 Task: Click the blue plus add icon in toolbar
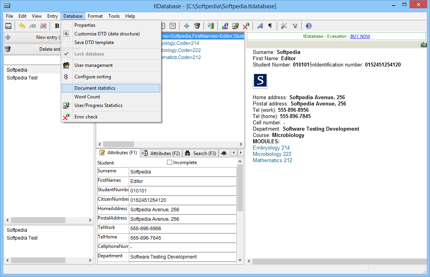click(187, 26)
